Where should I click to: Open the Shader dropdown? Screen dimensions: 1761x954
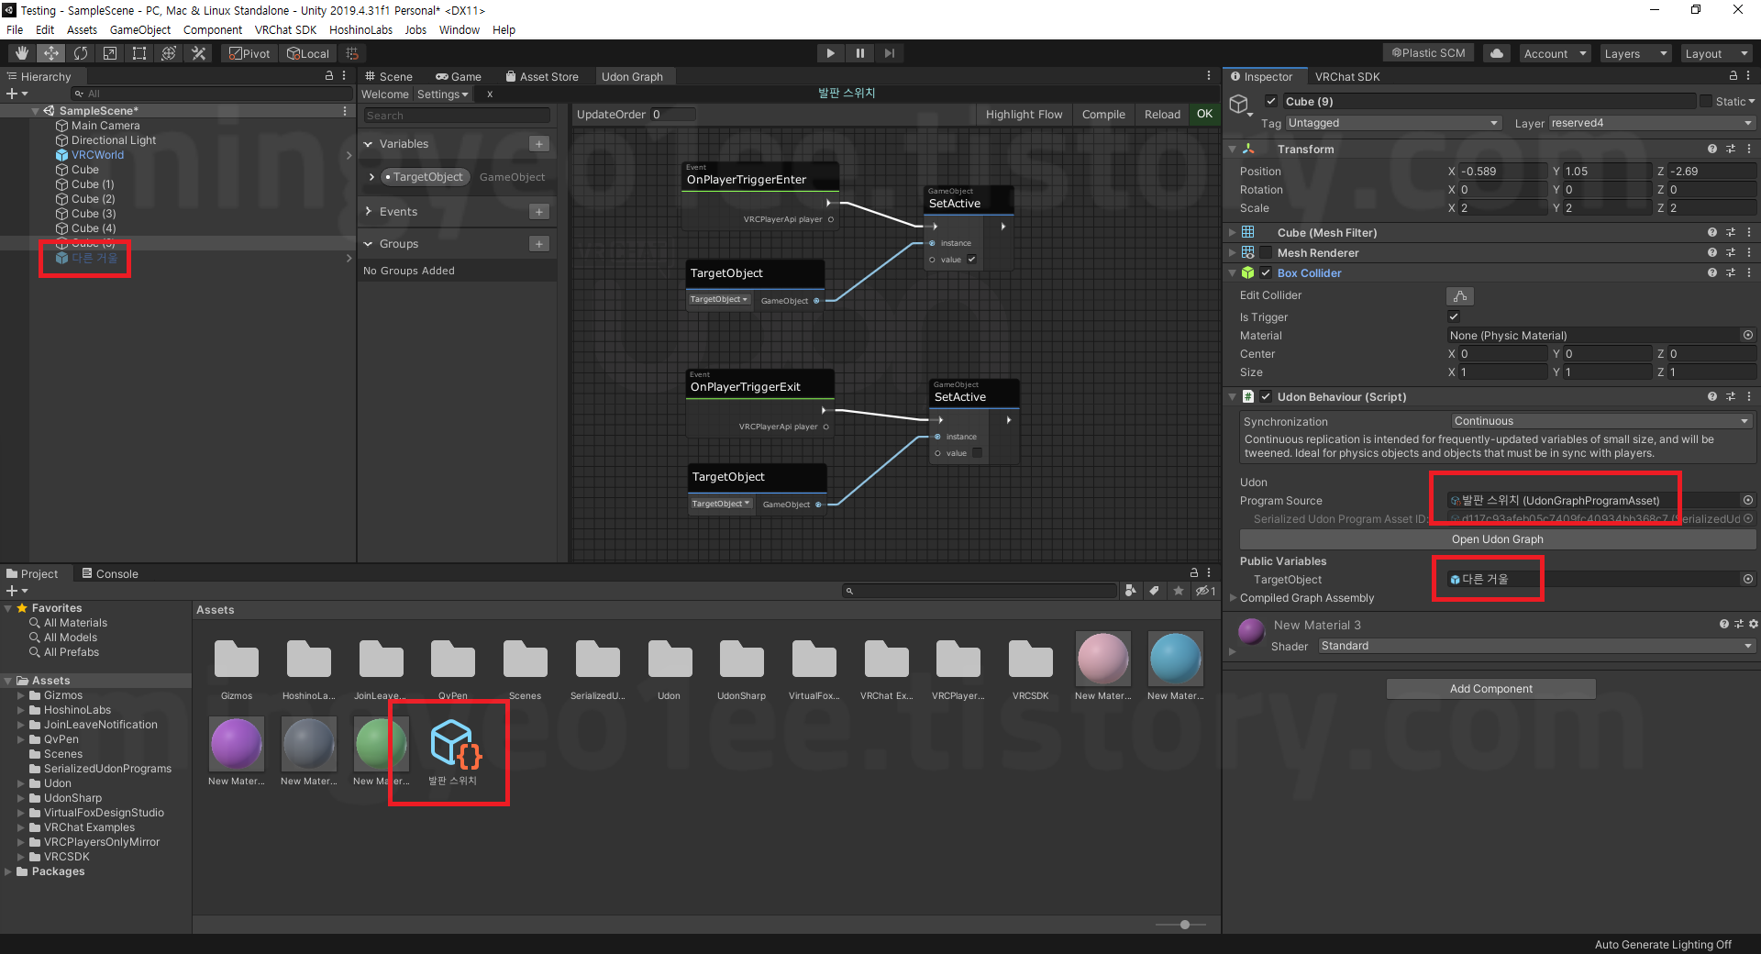[x=1536, y=646]
